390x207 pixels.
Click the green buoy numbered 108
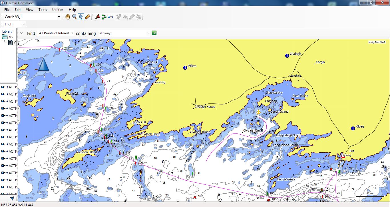point(193,173)
